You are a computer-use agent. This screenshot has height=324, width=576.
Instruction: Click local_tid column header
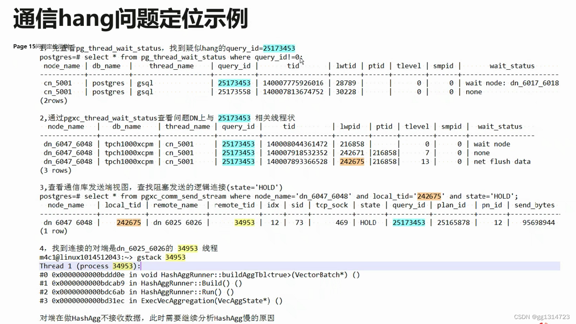[x=123, y=205]
